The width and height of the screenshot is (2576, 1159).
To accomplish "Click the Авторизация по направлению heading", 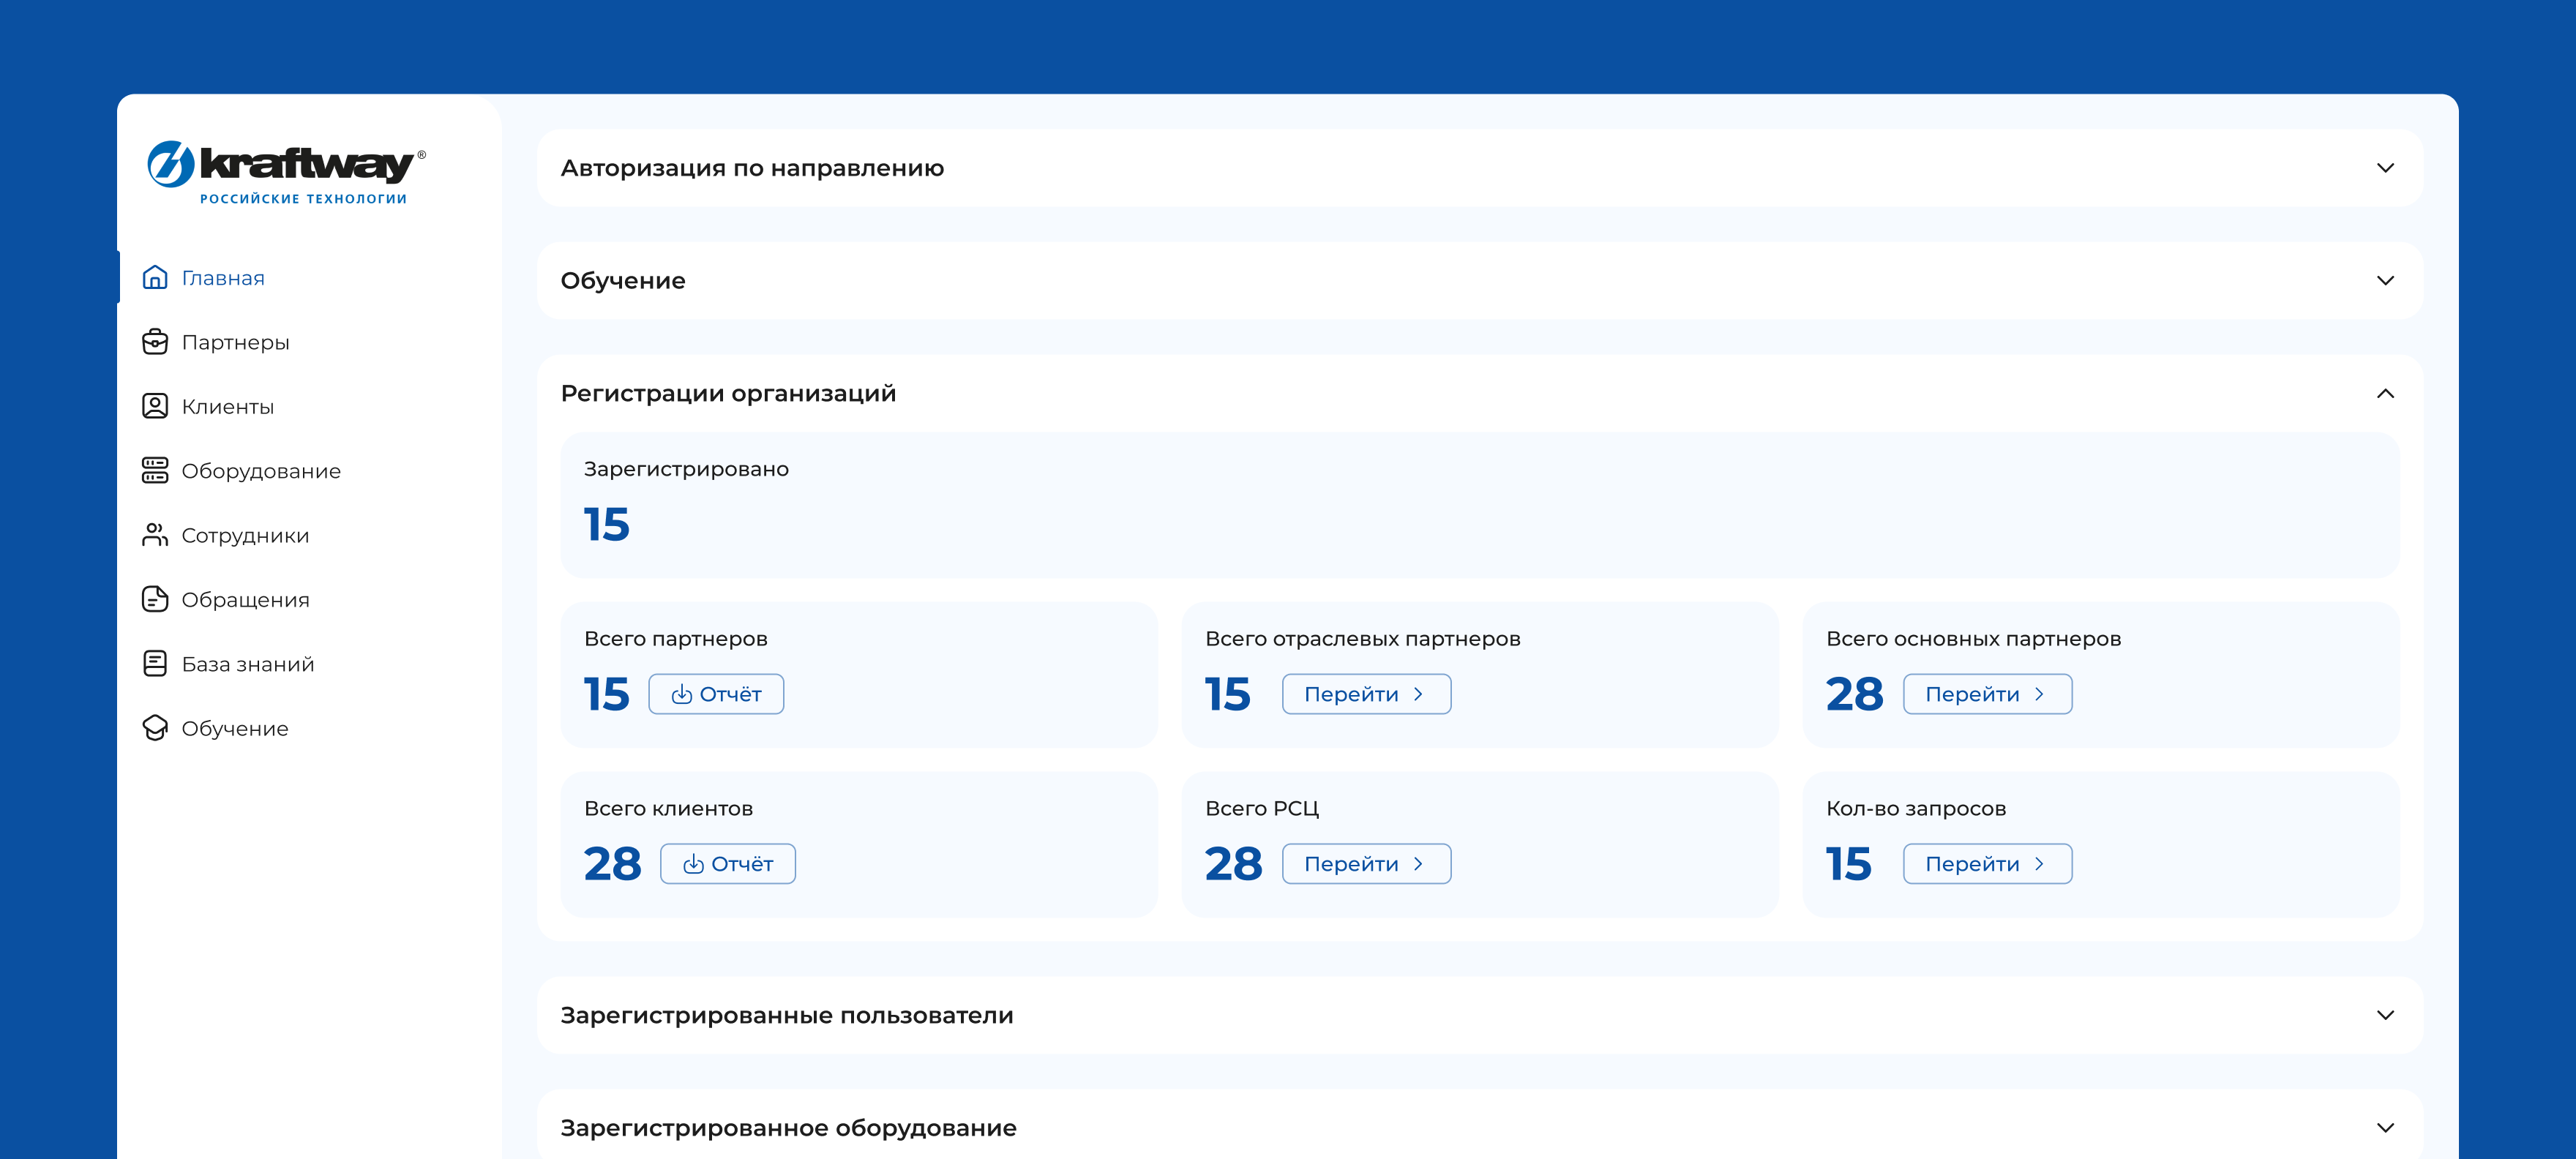I will point(752,168).
